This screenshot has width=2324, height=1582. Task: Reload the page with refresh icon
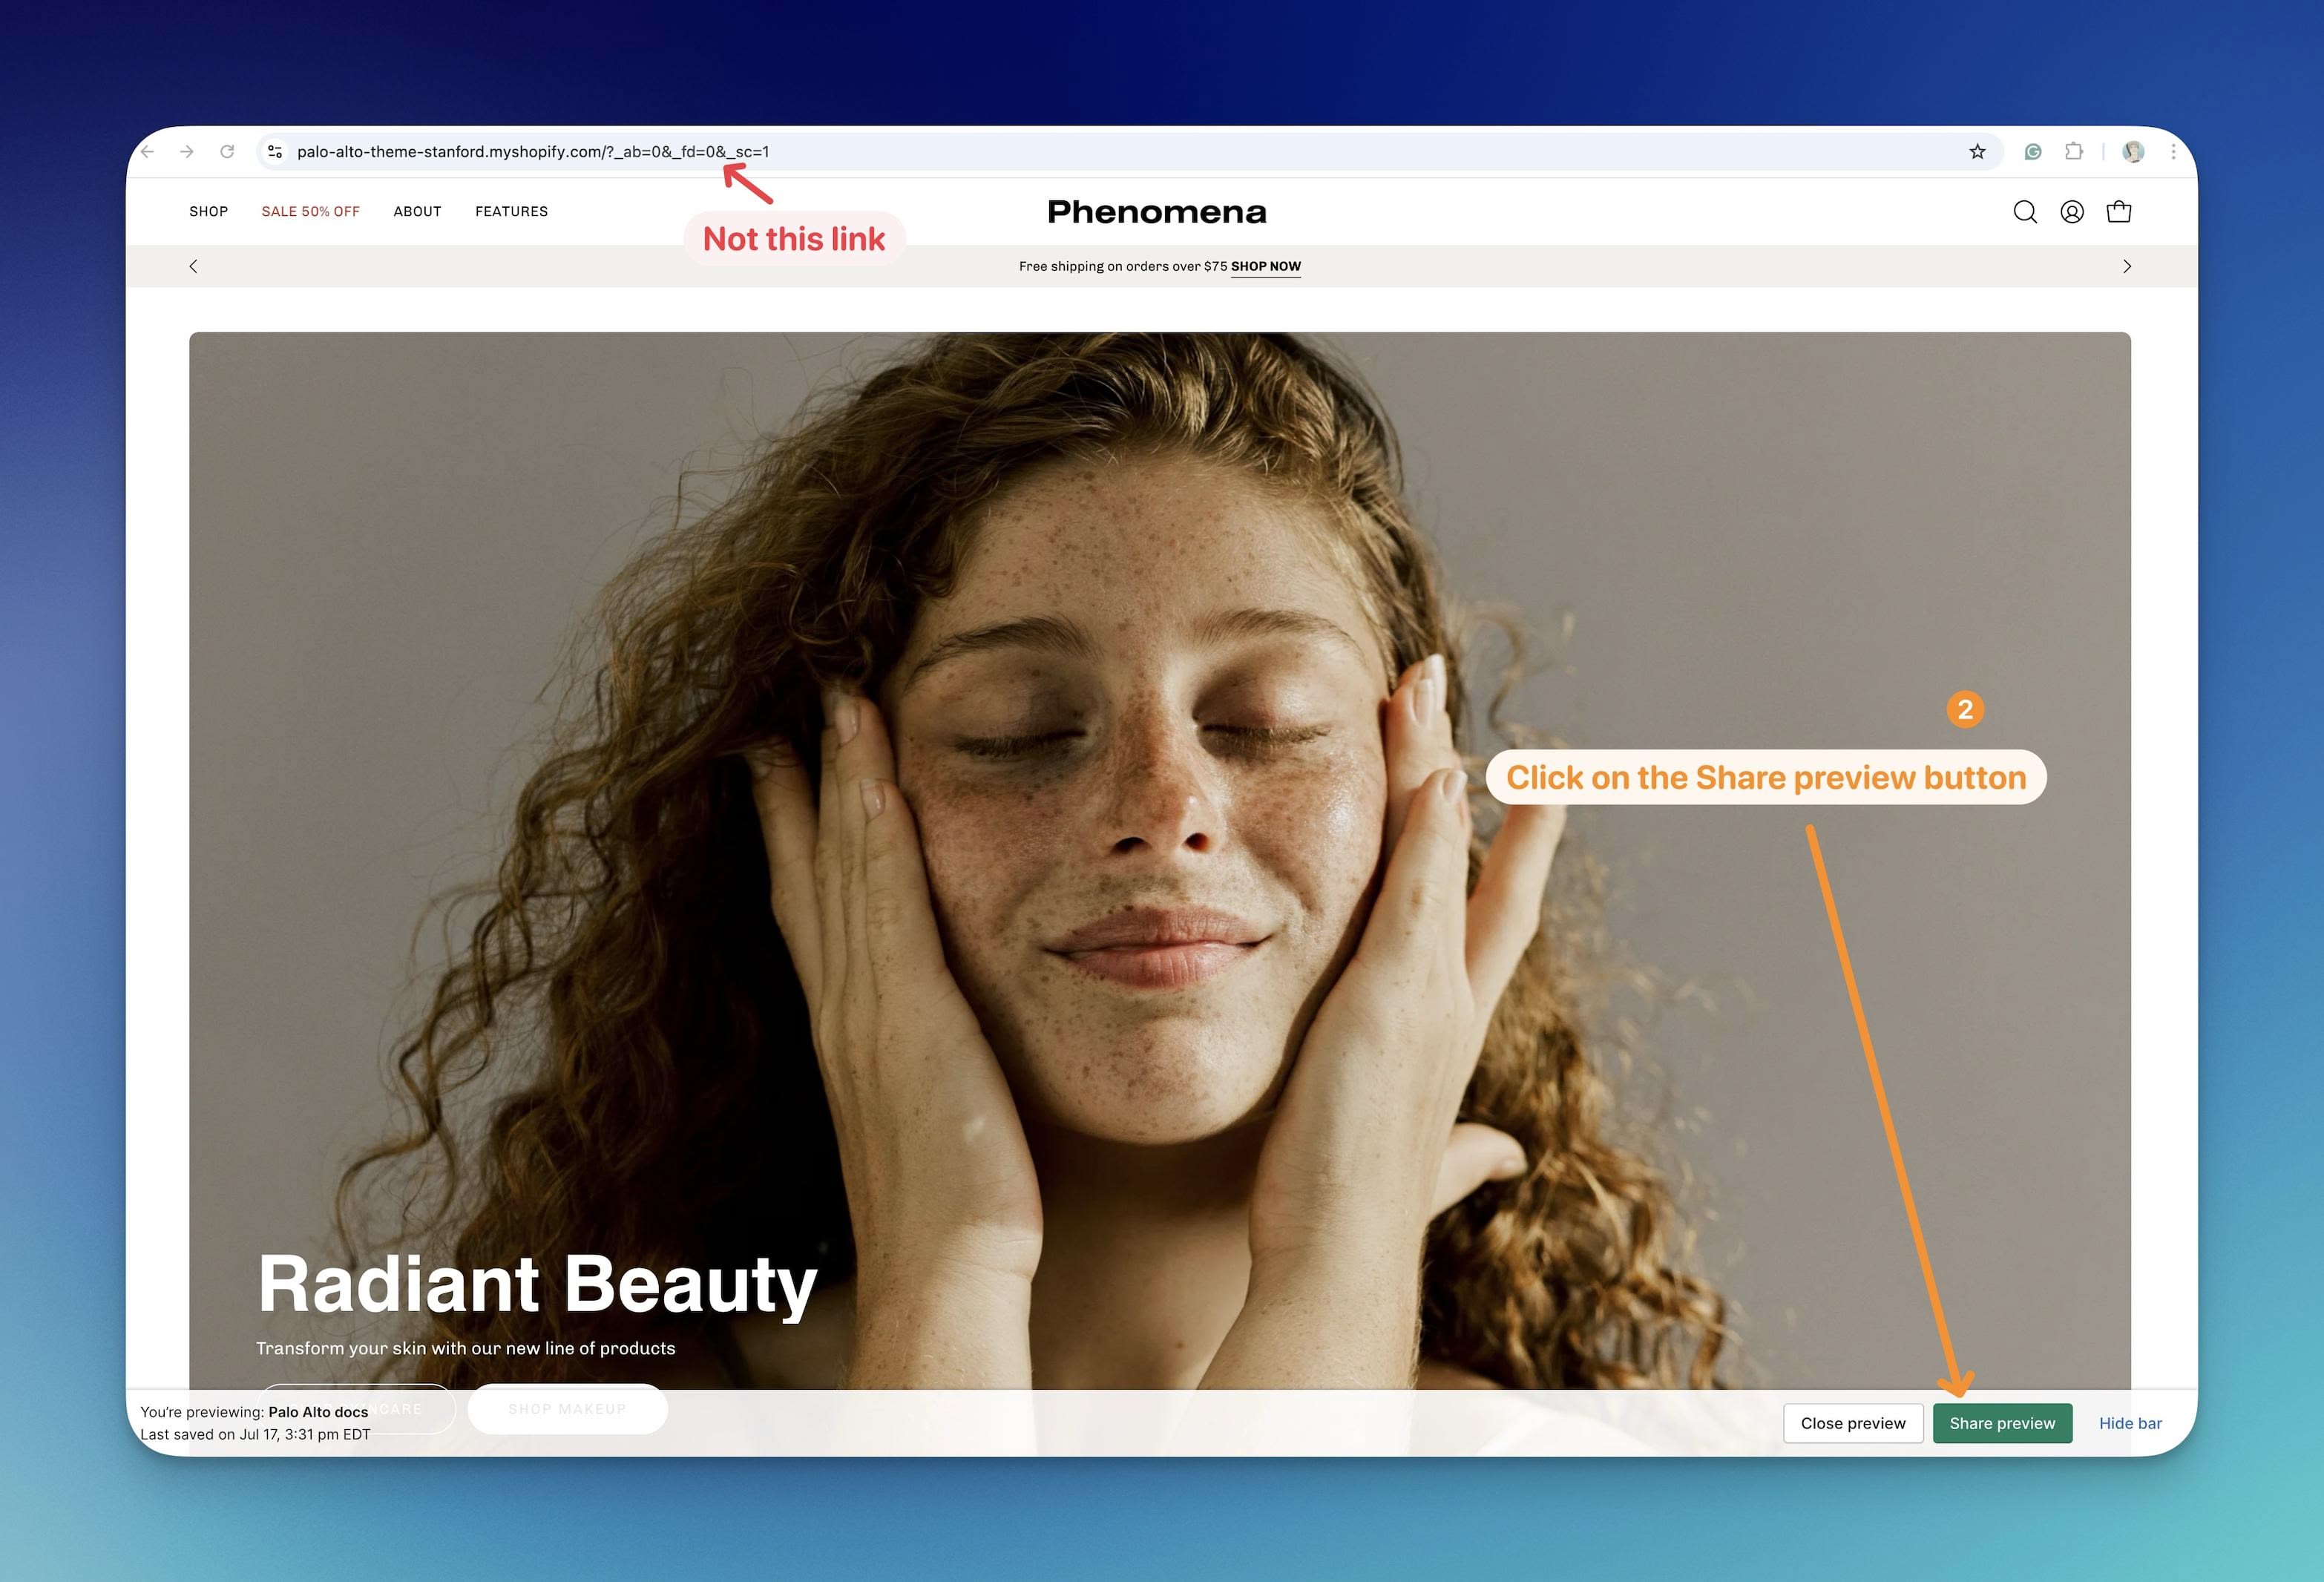pos(227,152)
